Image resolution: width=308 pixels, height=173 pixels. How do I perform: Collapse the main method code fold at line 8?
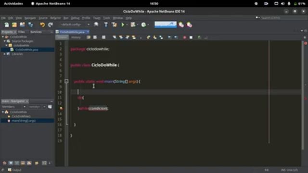click(66, 81)
